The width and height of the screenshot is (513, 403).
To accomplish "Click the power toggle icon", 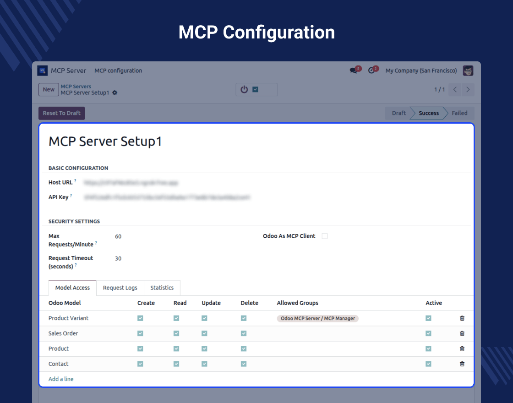I will coord(244,89).
